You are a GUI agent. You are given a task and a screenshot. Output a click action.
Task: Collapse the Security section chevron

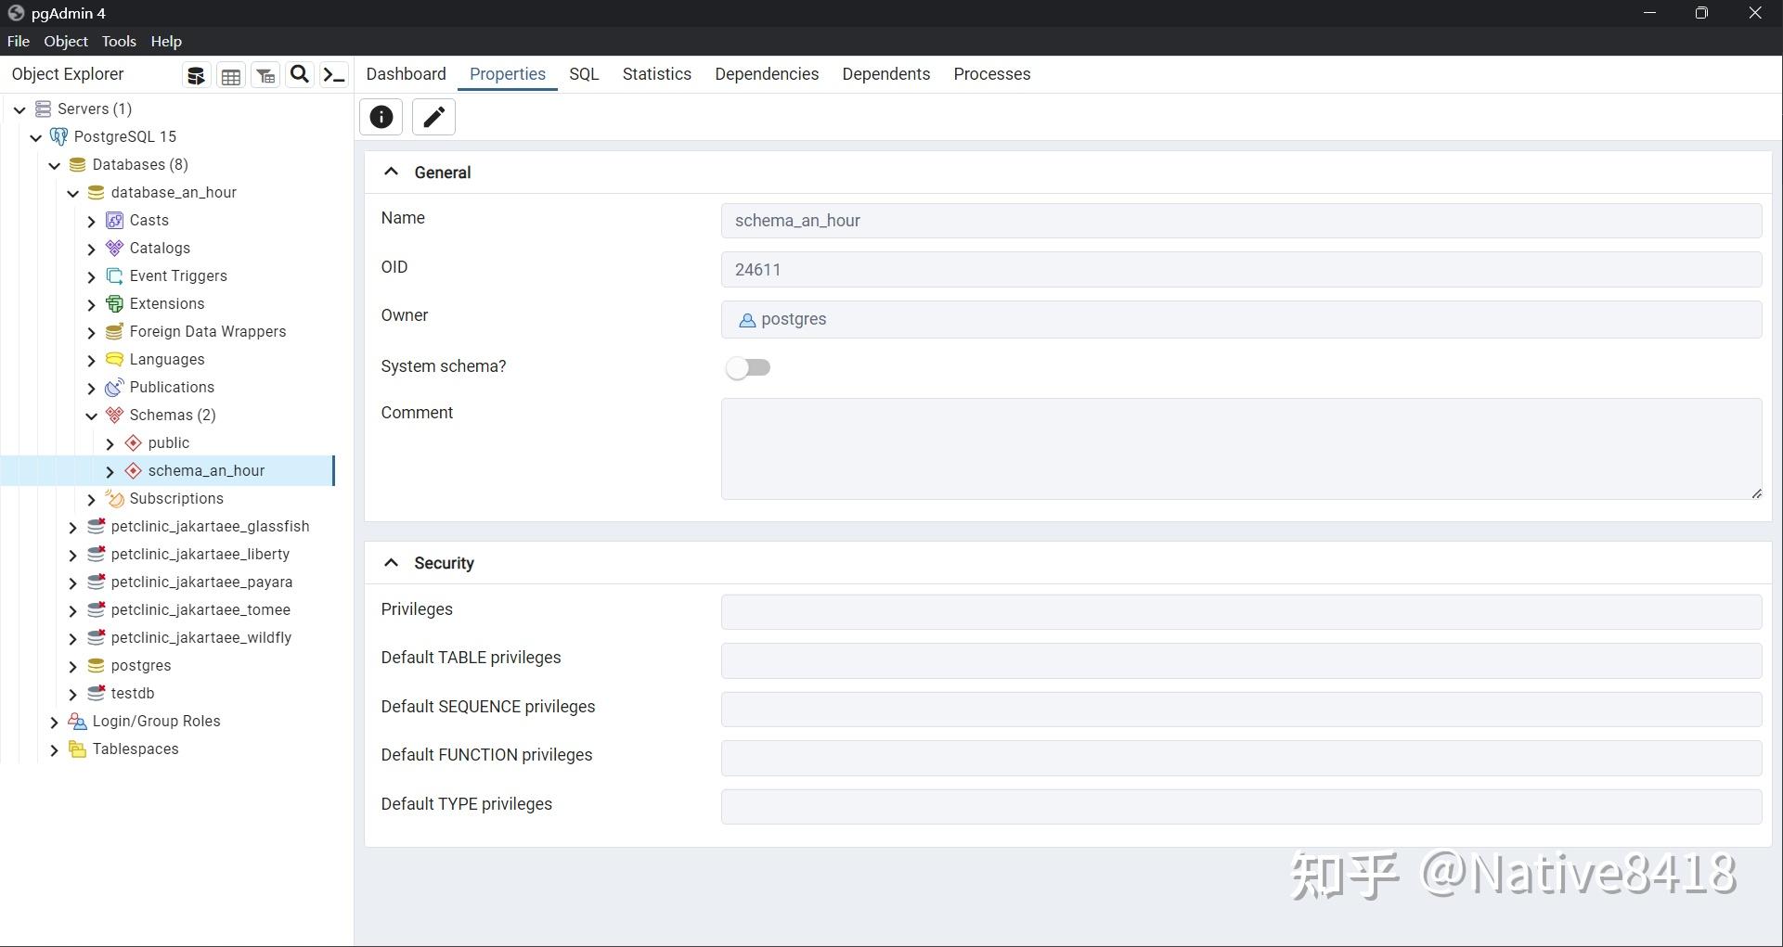(391, 562)
